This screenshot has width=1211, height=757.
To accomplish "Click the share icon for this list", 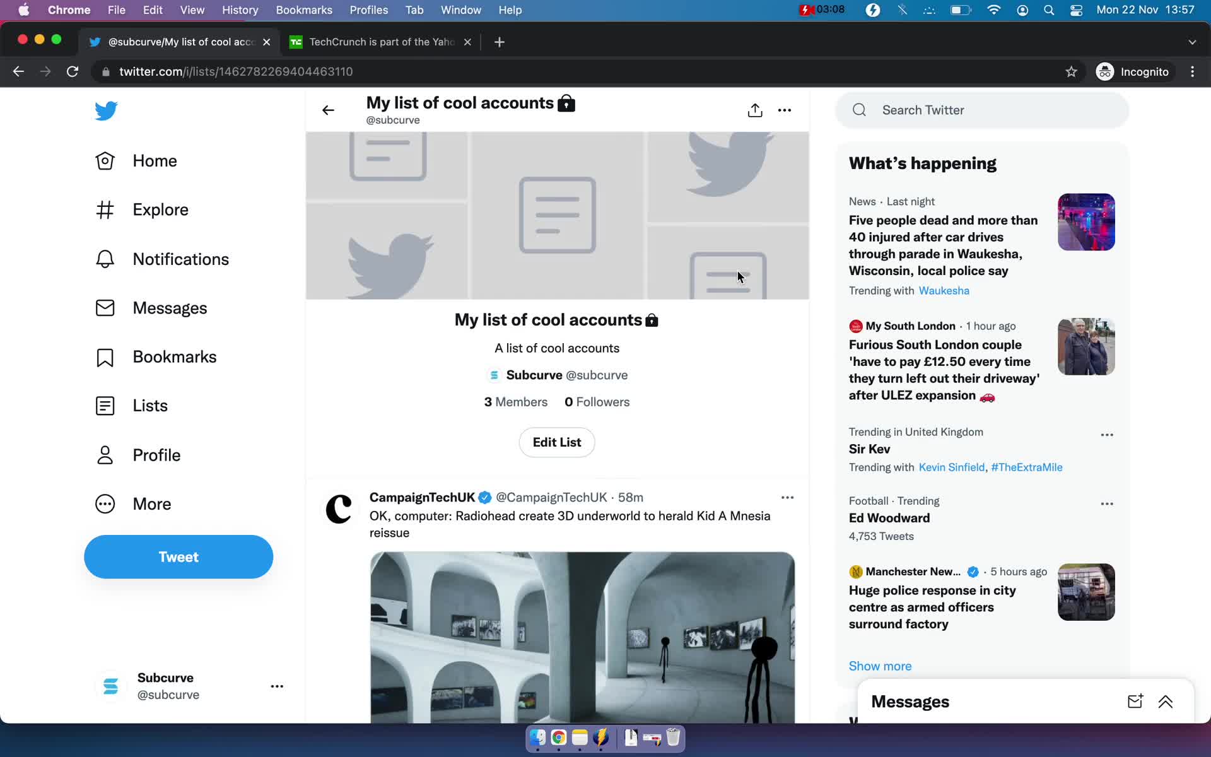I will coord(754,109).
